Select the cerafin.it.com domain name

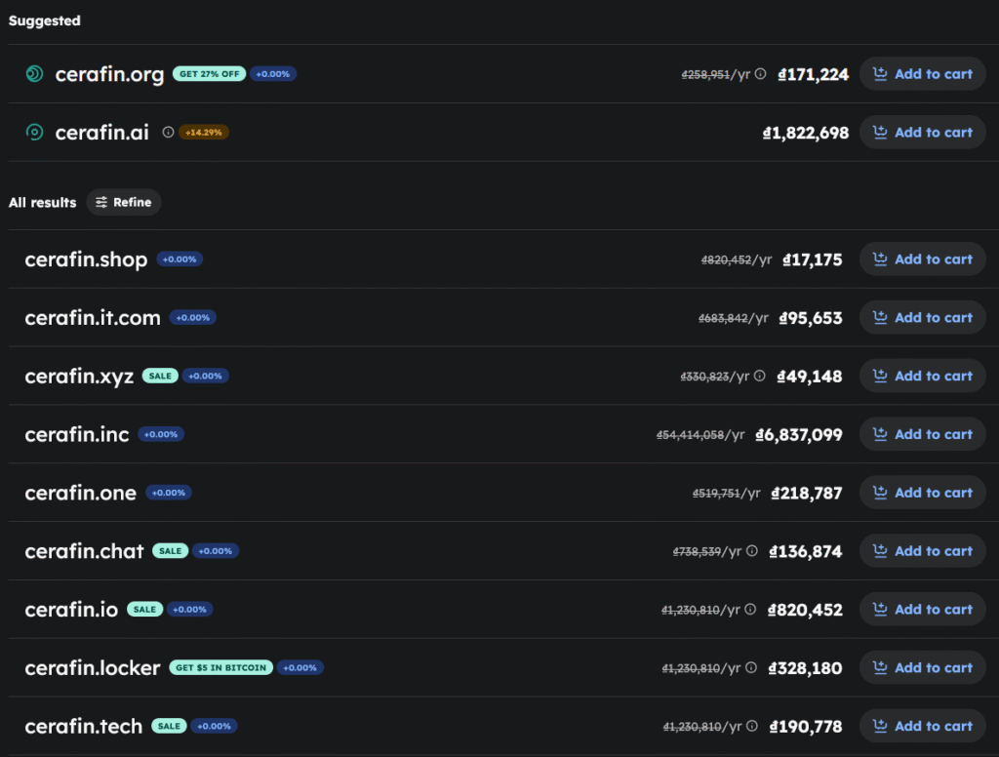[93, 318]
